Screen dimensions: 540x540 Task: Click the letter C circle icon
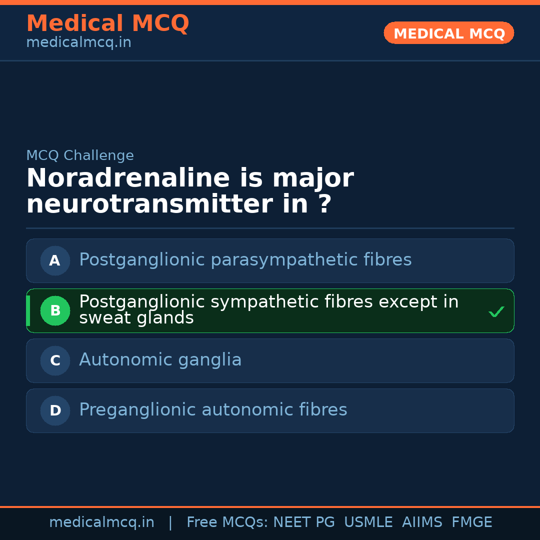coord(55,360)
